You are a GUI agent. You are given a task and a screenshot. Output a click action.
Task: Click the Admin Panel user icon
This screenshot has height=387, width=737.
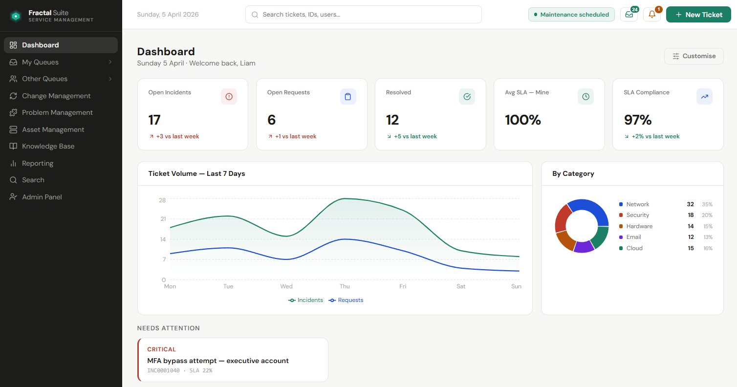click(13, 197)
